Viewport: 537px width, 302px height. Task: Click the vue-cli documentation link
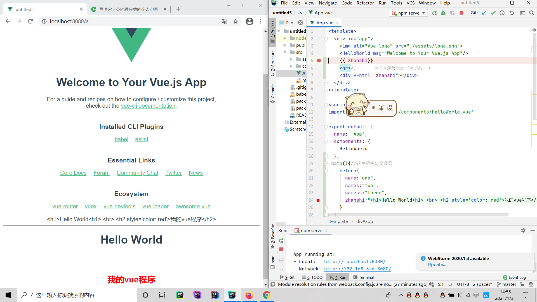(x=148, y=106)
